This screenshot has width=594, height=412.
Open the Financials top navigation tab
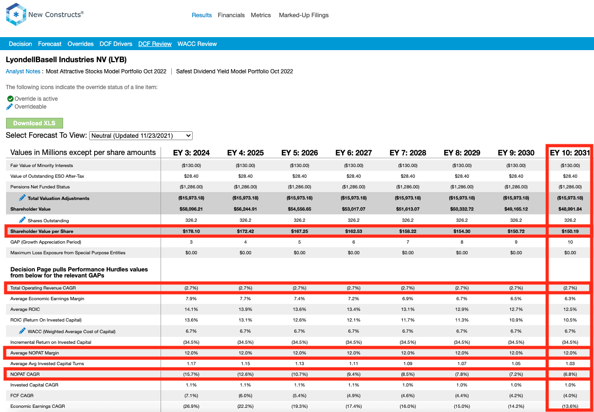tap(231, 15)
